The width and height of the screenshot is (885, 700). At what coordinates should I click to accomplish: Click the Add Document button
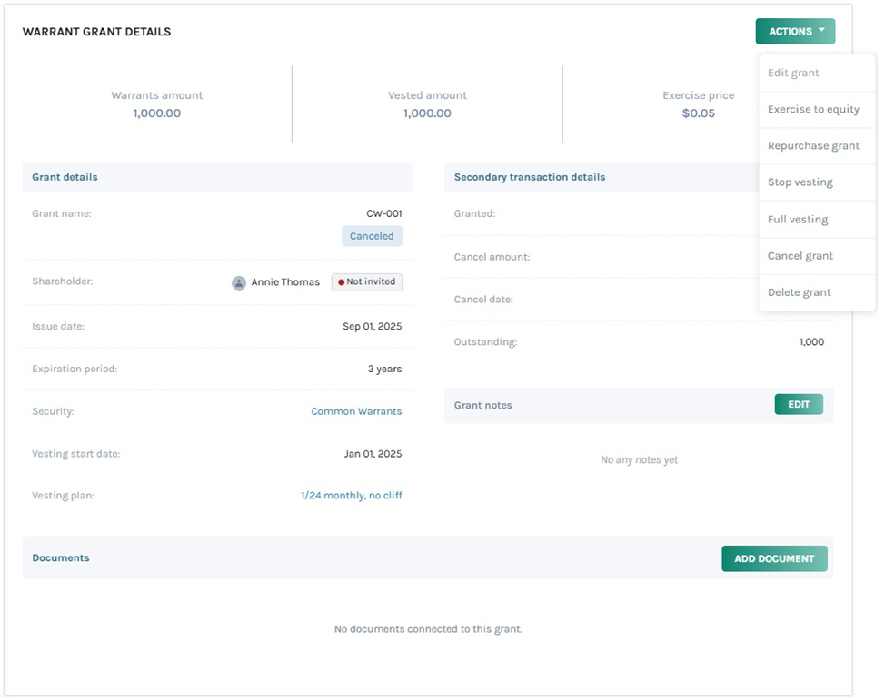(774, 559)
